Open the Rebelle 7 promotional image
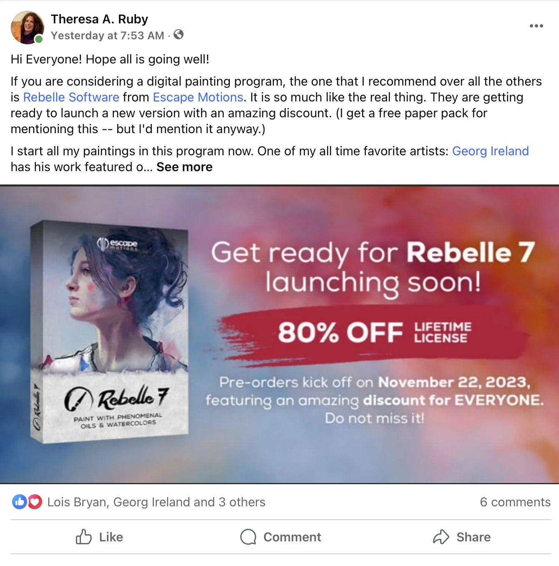Screen dimensions: 559x566 279,334
